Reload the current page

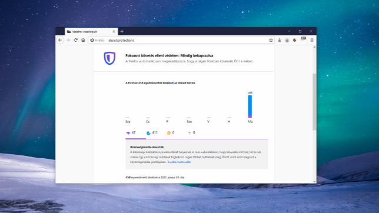[x=76, y=40]
